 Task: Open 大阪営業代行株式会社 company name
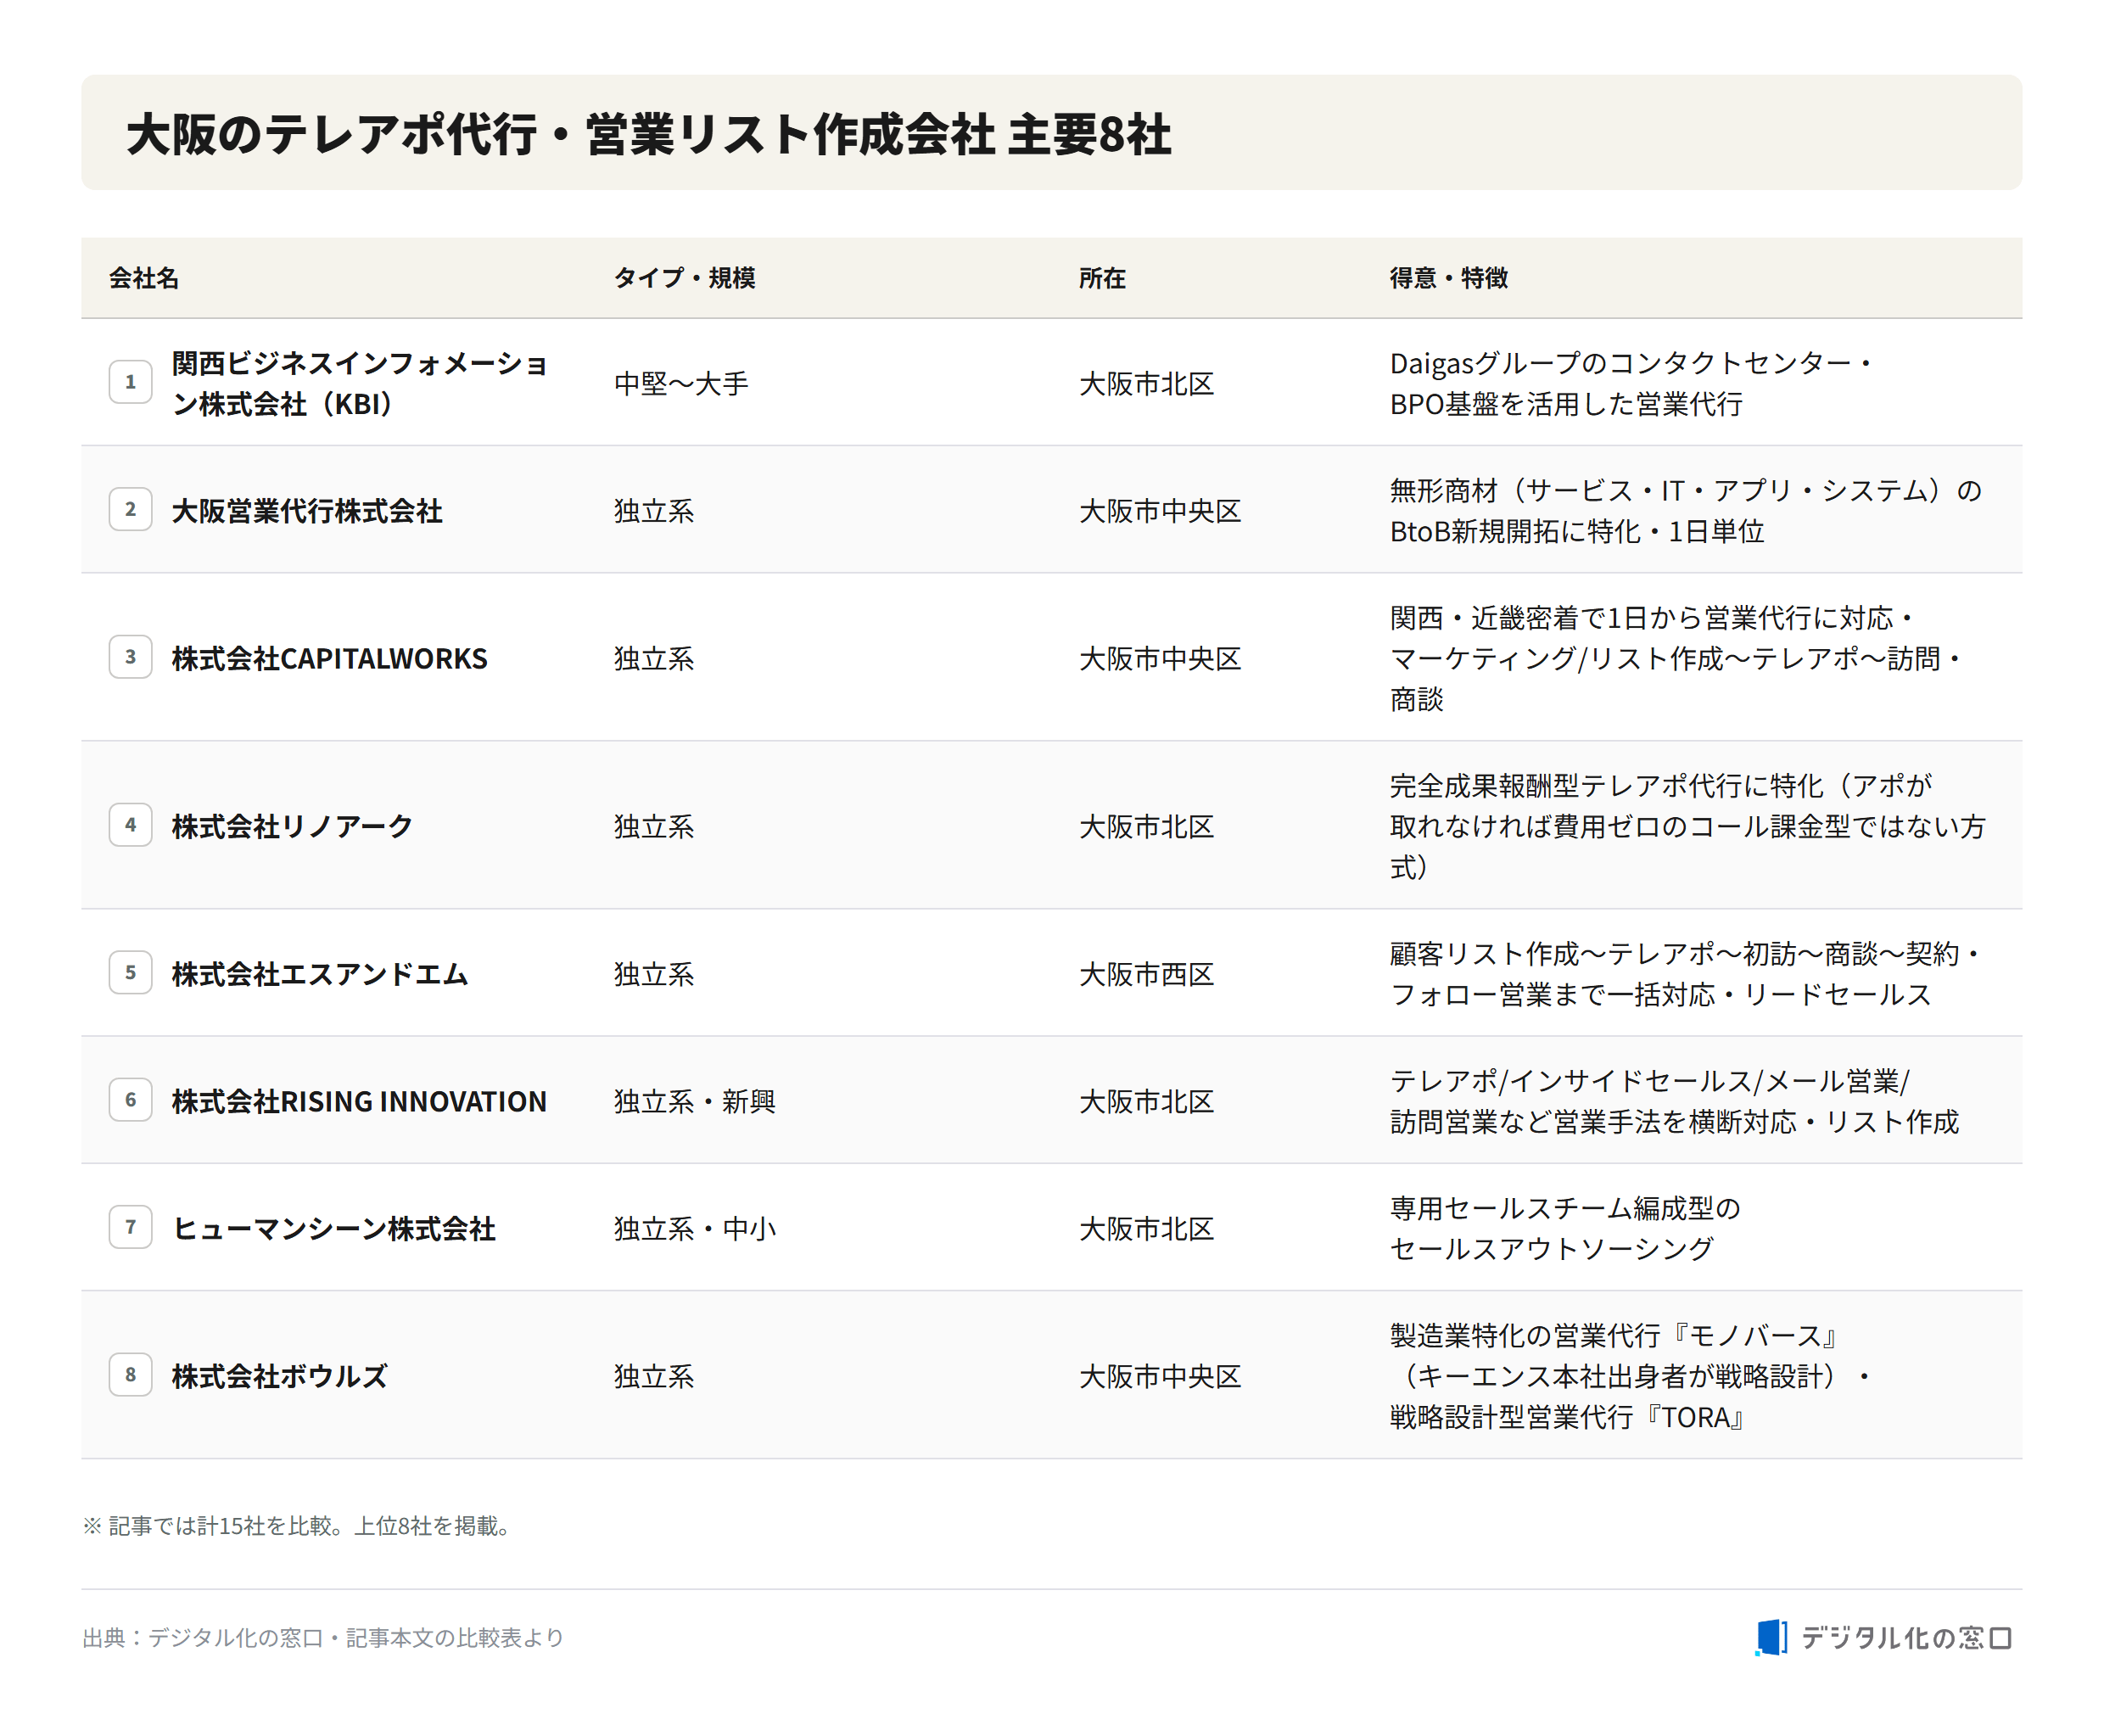click(307, 511)
